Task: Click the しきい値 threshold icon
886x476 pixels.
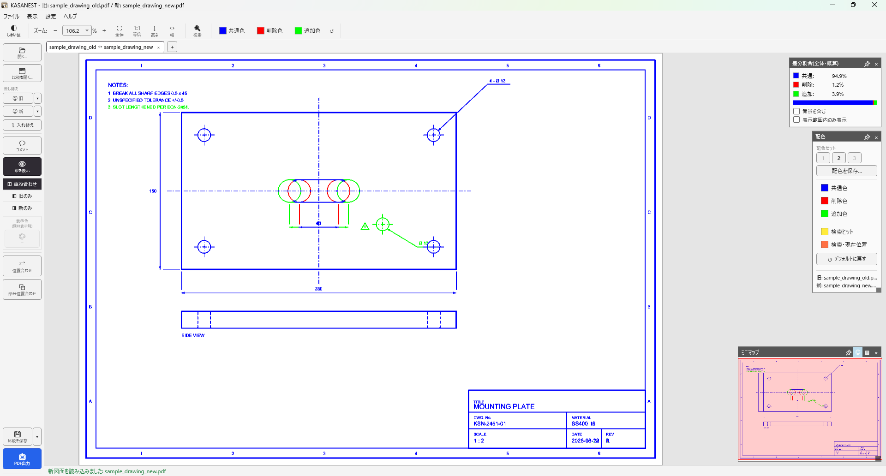Action: point(14,31)
